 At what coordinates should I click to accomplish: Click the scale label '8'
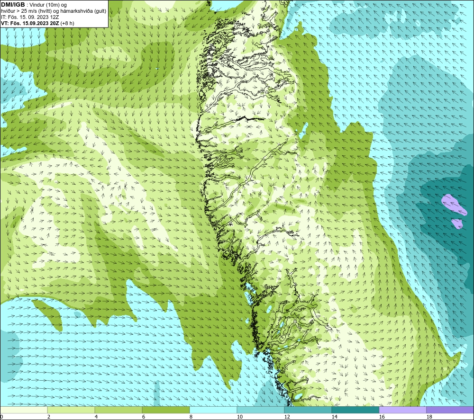191,417
